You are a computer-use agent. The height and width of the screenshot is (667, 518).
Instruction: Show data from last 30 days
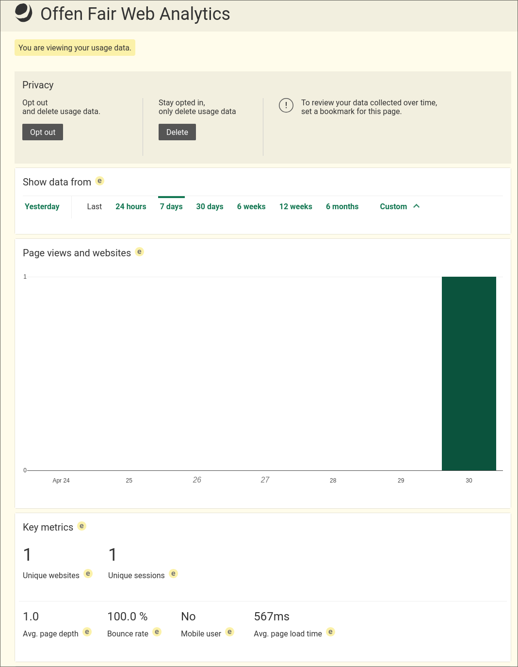pyautogui.click(x=210, y=207)
